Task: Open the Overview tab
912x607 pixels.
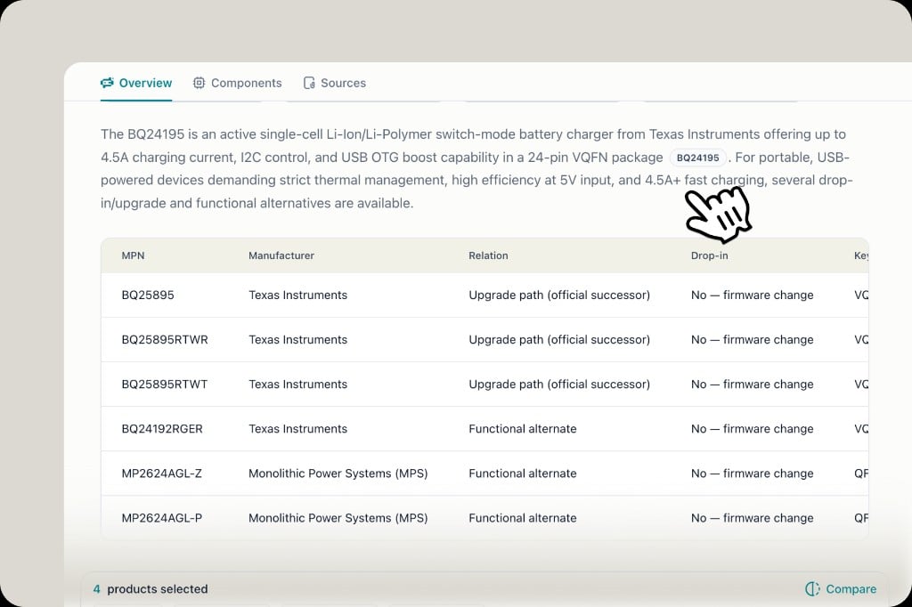Action: [x=136, y=83]
